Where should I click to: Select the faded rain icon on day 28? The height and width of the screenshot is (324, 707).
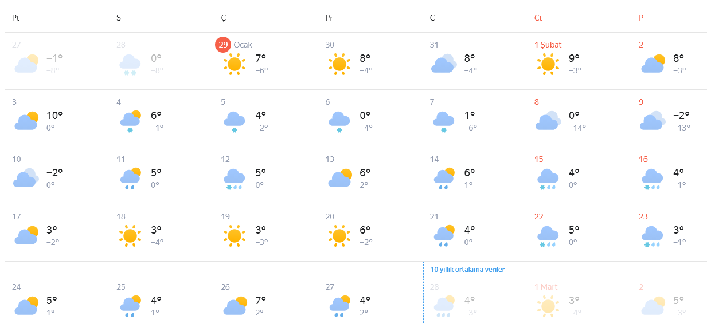tap(443, 306)
